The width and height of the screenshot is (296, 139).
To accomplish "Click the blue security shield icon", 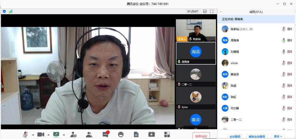I will coord(4,11).
